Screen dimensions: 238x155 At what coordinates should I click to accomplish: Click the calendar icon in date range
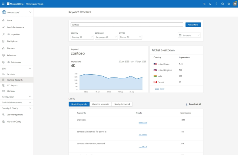(180, 35)
